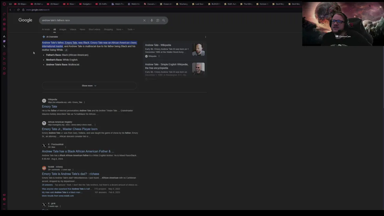Expand the Tools dropdown

click(x=131, y=29)
